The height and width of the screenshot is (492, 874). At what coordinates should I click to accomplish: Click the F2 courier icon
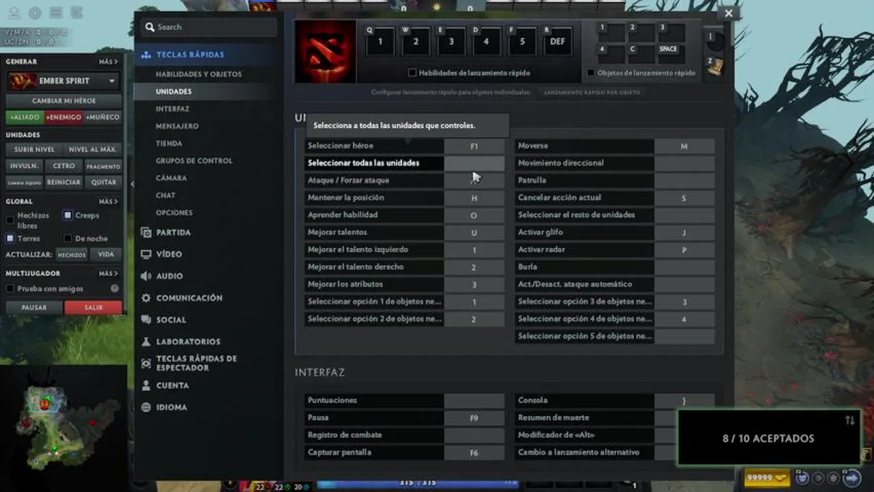pos(803,478)
